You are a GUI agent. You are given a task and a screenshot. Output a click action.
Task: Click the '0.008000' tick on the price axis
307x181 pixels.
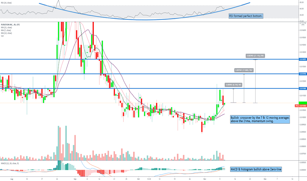[303, 146]
